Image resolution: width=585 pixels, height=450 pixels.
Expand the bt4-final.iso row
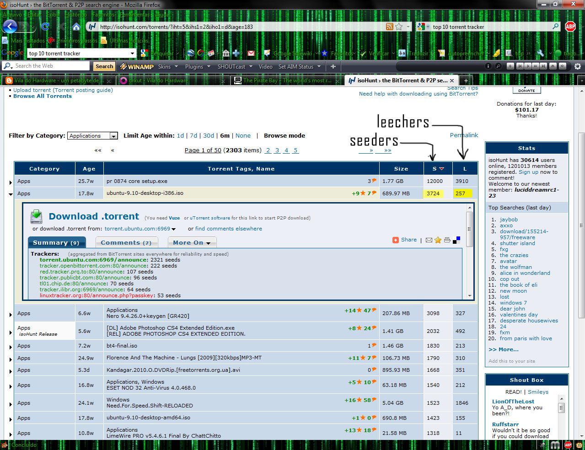[11, 347]
